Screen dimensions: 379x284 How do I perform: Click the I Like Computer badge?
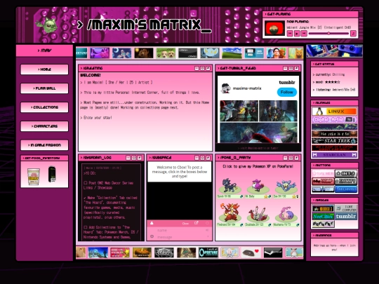click(346, 208)
